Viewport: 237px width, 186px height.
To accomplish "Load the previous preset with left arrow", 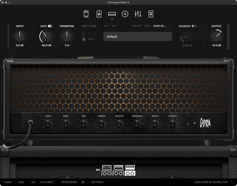I will tap(106, 26).
